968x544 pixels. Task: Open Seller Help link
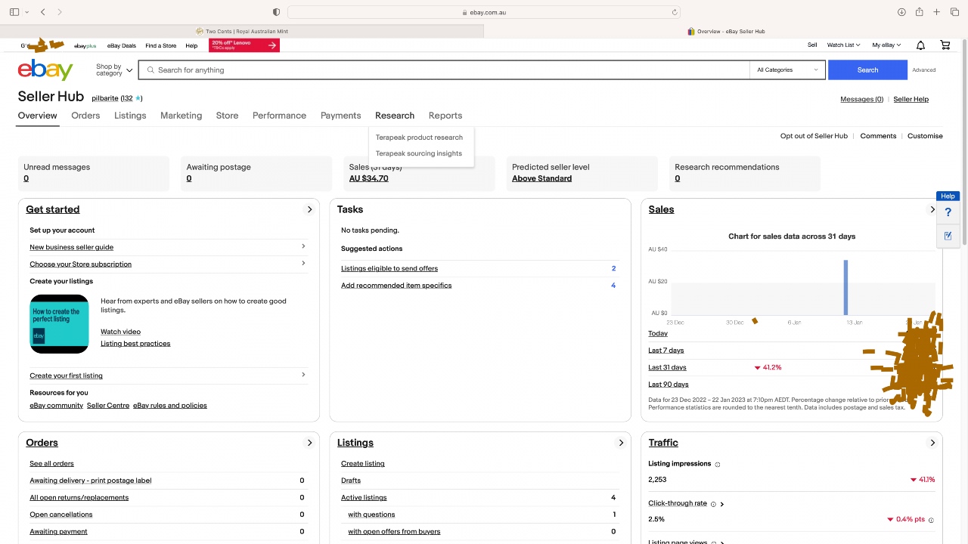[911, 99]
